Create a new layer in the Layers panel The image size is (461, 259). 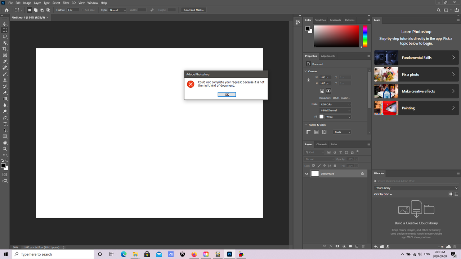[x=357, y=246]
